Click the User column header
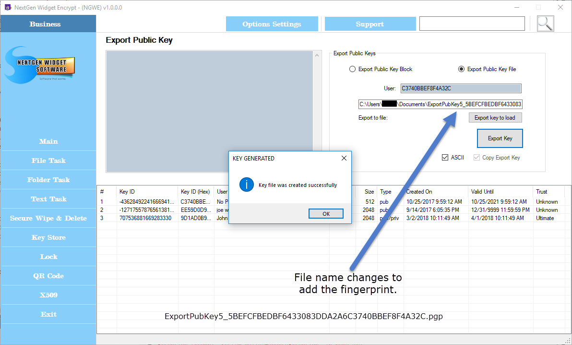This screenshot has width=572, height=345. pos(222,192)
